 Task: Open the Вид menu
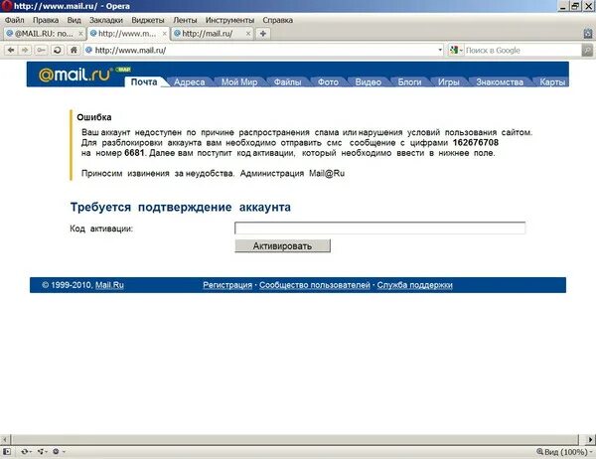pyautogui.click(x=74, y=20)
